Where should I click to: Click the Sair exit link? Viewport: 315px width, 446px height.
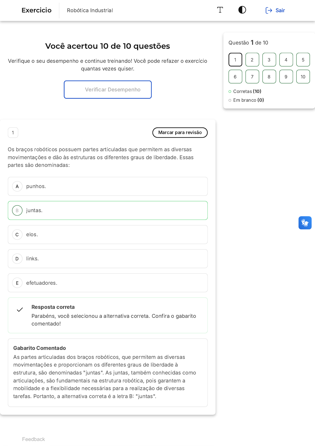point(275,10)
